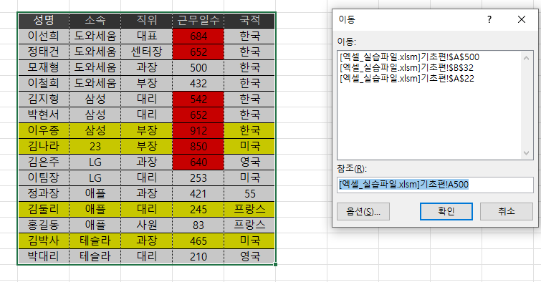
Task: Click the 직위 header cell
Action: 147,20
